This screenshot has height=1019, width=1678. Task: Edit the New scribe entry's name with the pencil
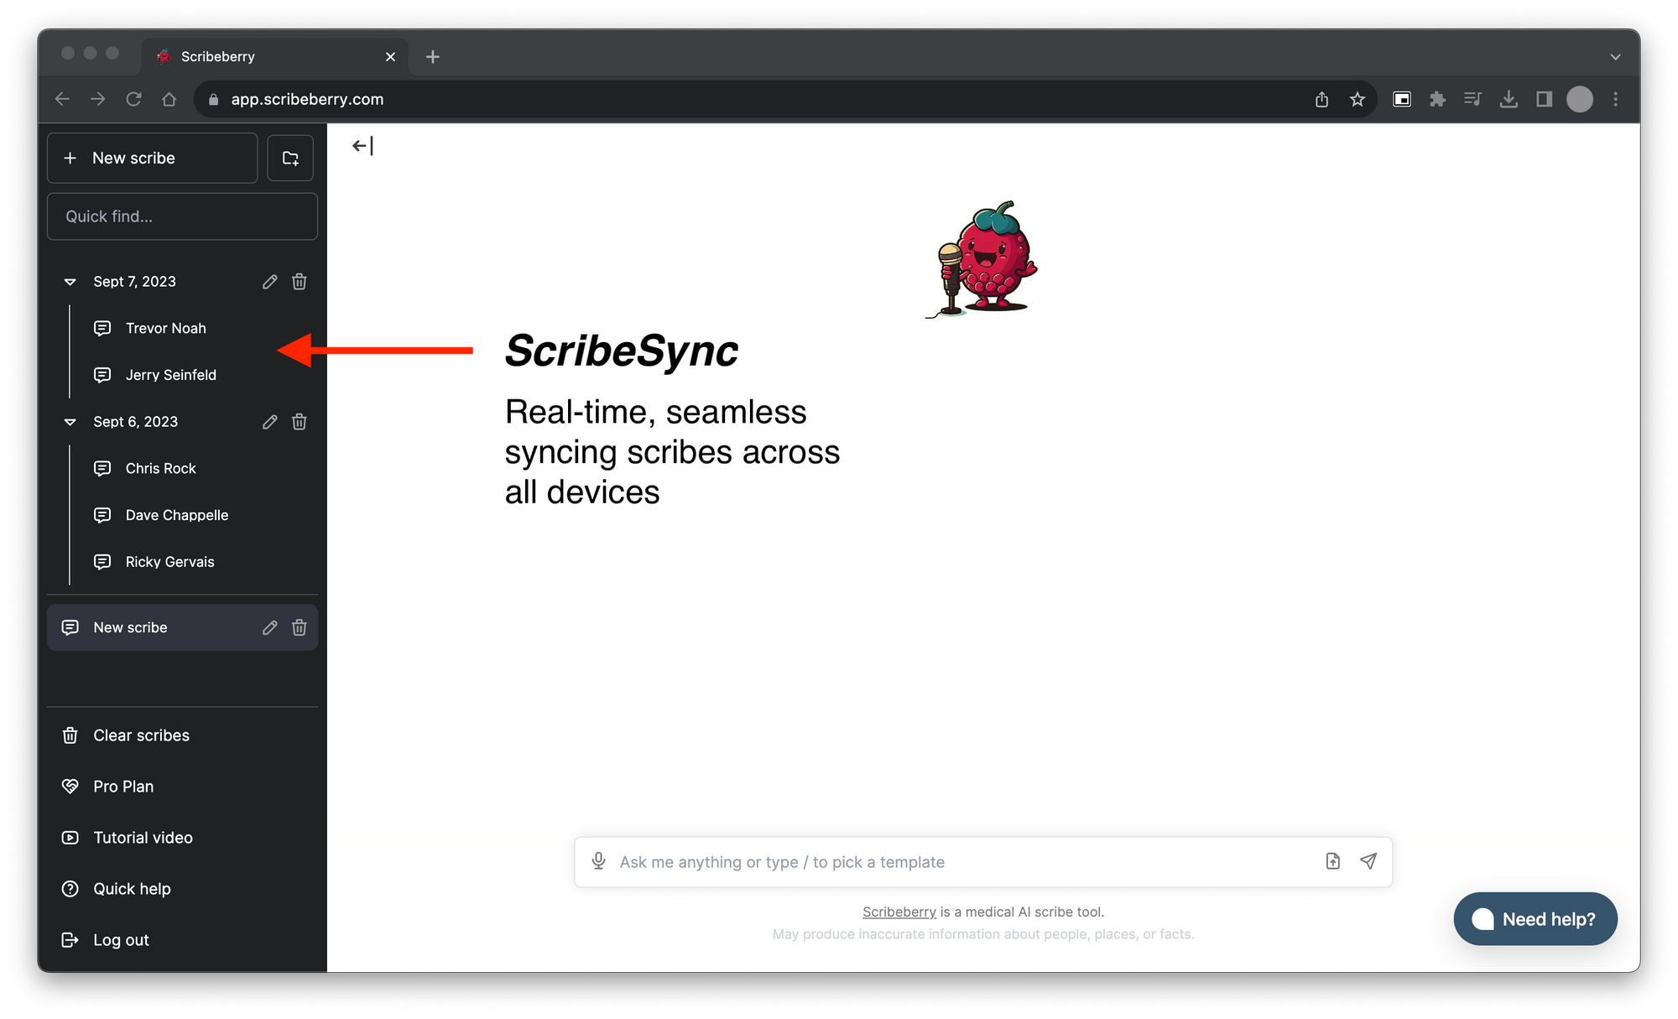pos(269,627)
